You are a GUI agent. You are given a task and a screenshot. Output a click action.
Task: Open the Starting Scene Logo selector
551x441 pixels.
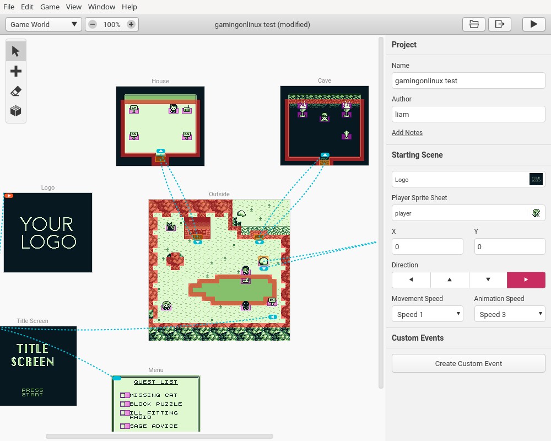[x=468, y=179]
